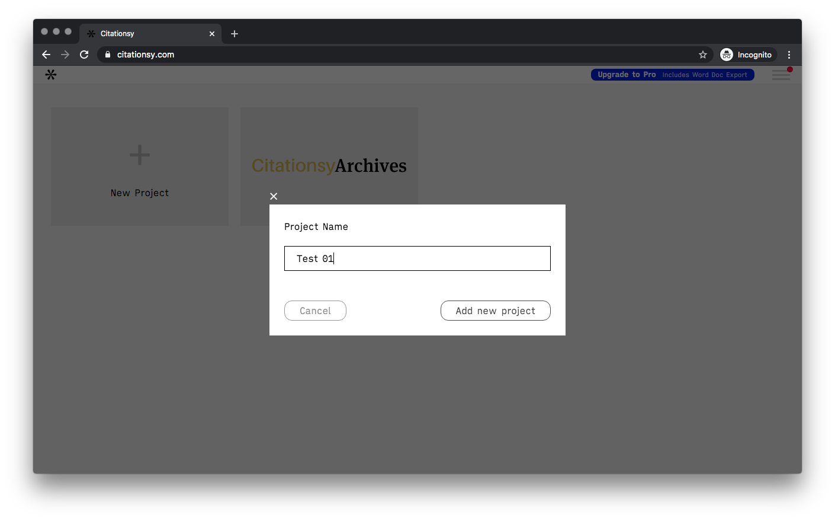
Task: Confirm with Add new project button
Action: [x=496, y=311]
